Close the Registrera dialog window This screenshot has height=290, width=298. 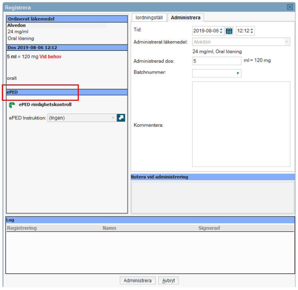[290, 7]
